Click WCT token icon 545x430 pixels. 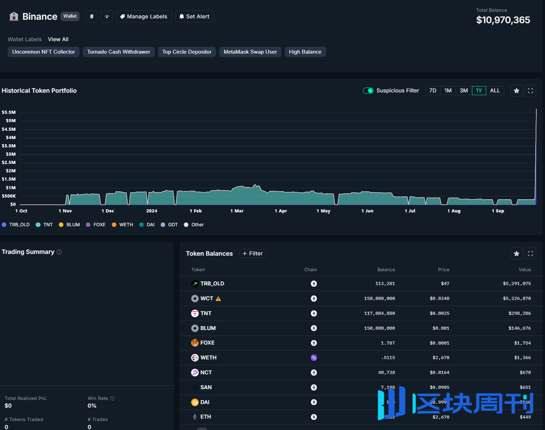pos(195,299)
